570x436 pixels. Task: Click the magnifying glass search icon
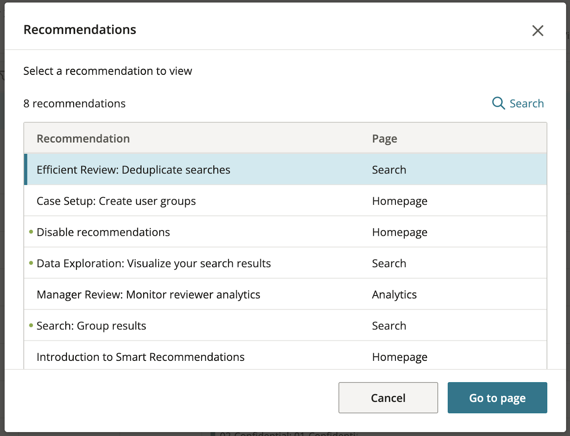[x=498, y=103]
